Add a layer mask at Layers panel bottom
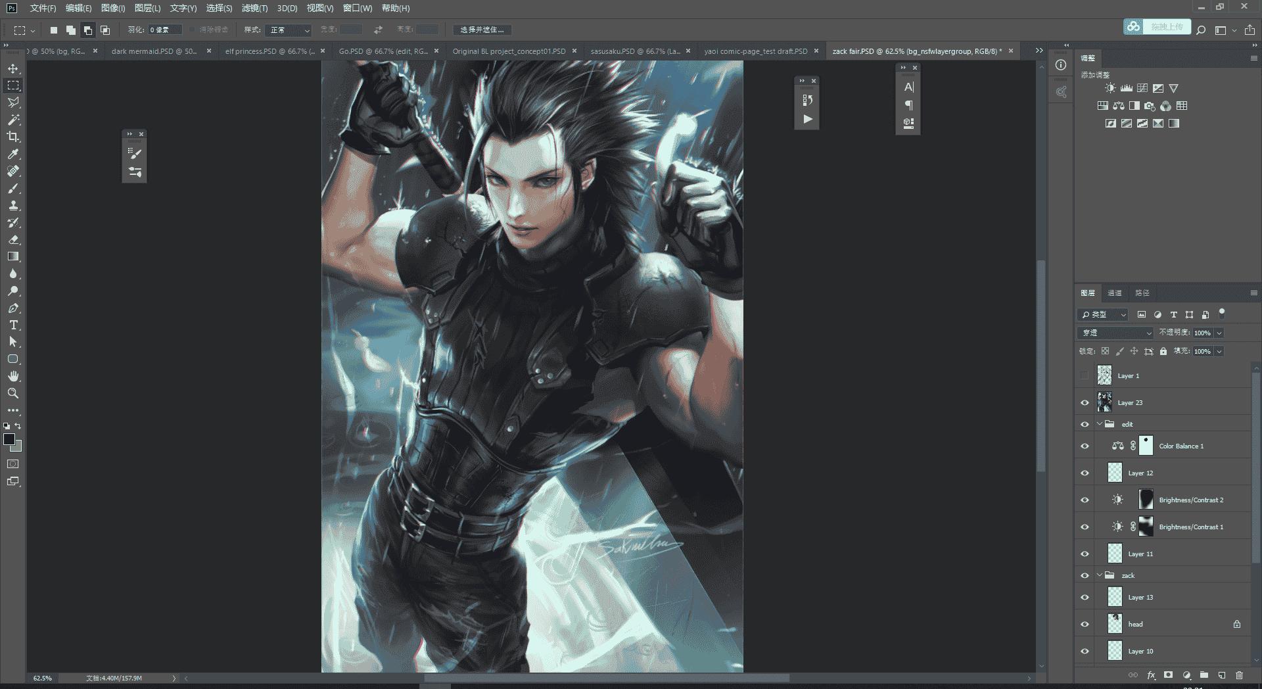 click(x=1169, y=675)
